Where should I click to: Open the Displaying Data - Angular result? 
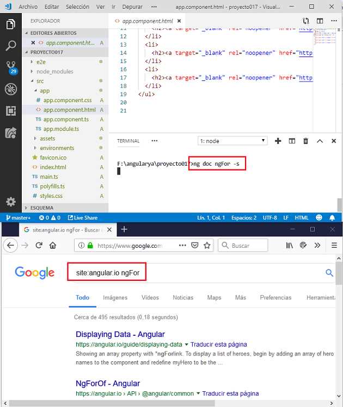pos(120,334)
